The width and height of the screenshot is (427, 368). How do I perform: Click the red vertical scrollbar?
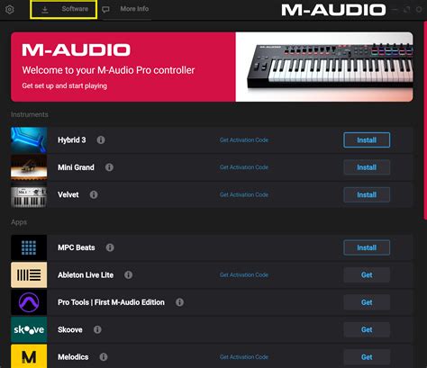pos(425,120)
